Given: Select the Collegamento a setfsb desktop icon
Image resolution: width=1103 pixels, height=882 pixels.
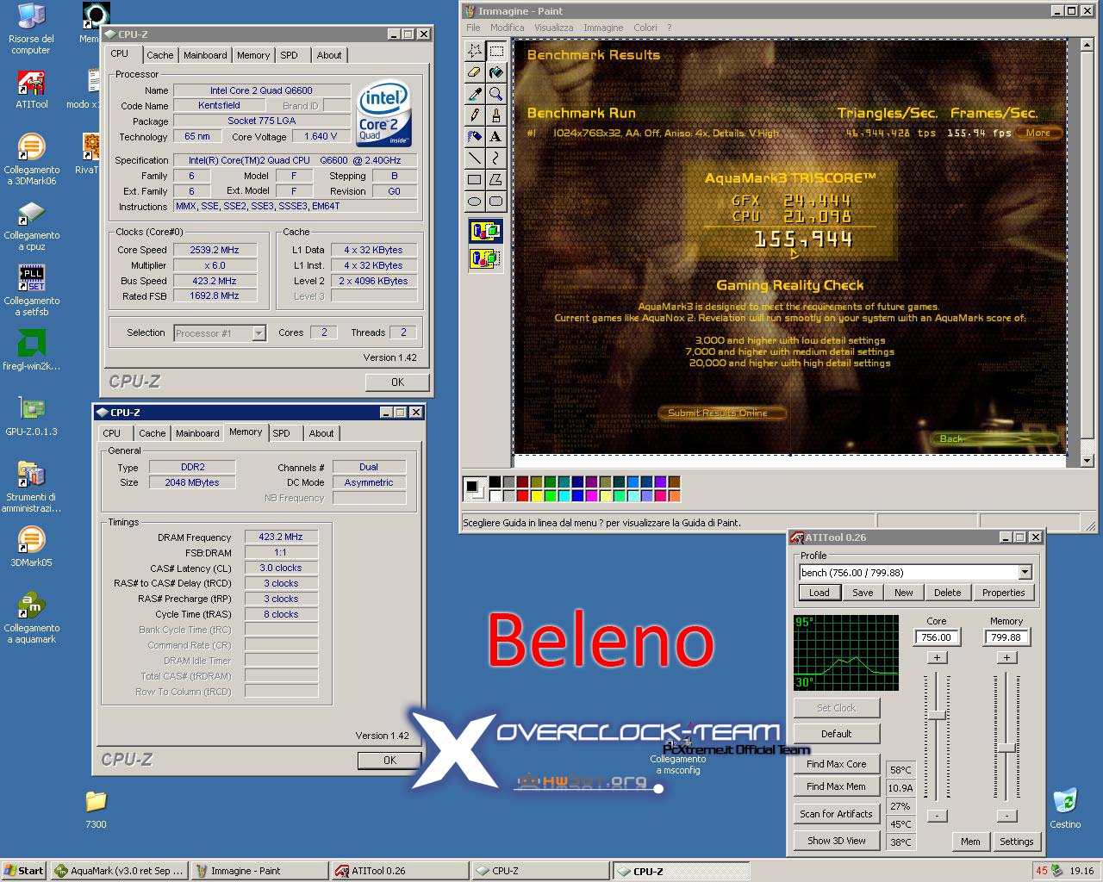Looking at the screenshot, I should tap(32, 291).
